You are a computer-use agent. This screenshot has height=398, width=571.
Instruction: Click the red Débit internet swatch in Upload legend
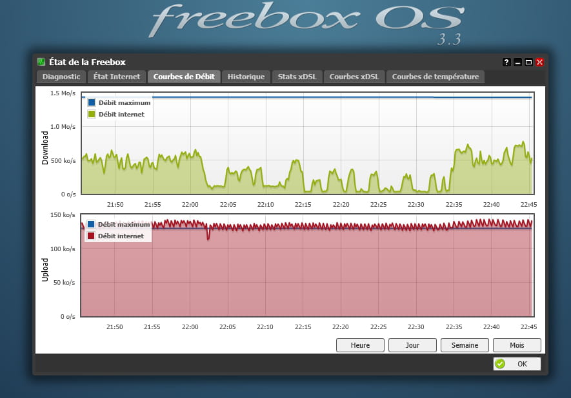[91, 236]
